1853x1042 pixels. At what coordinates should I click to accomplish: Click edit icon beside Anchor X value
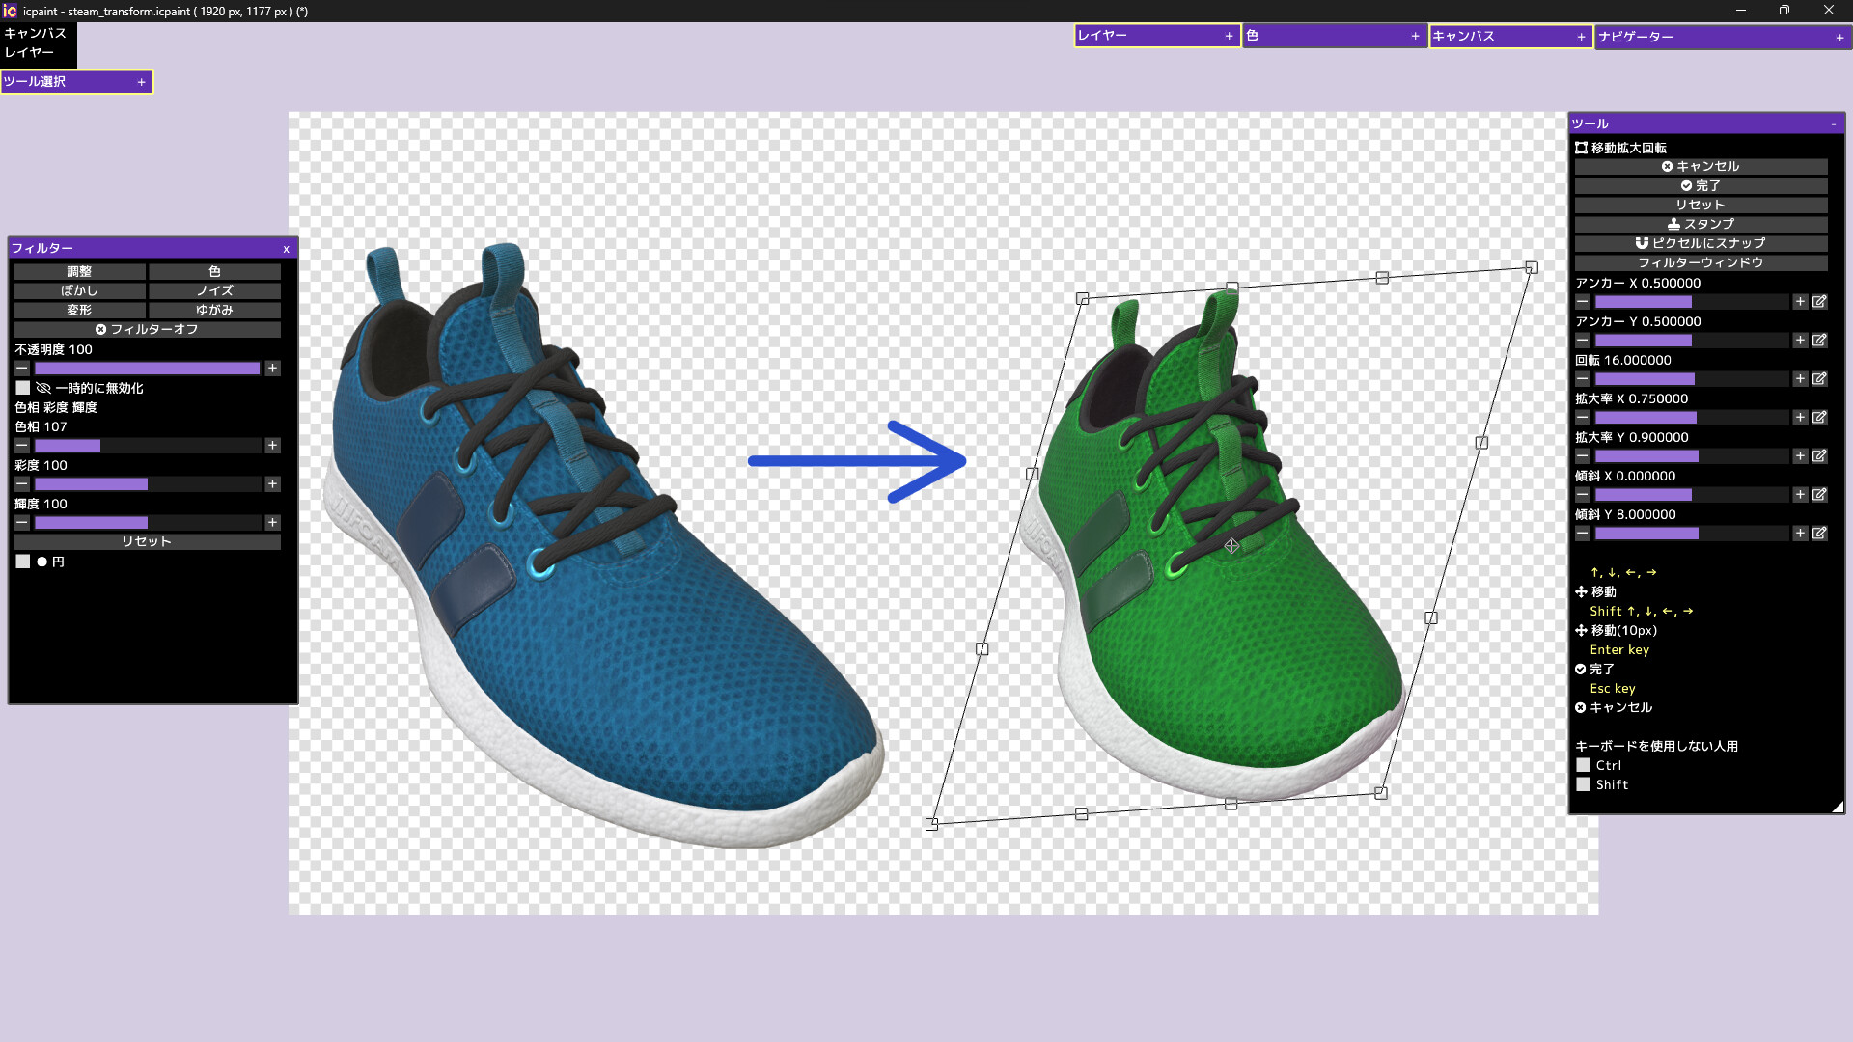pyautogui.click(x=1819, y=302)
